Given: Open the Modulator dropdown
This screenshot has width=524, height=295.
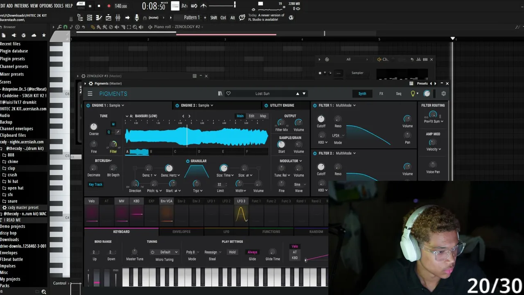Looking at the screenshot, I should click(x=291, y=161).
